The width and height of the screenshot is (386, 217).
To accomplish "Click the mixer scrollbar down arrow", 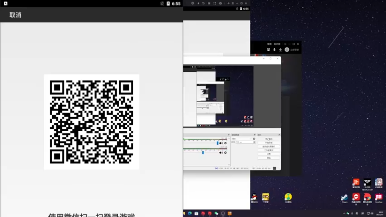I will 229,165.
